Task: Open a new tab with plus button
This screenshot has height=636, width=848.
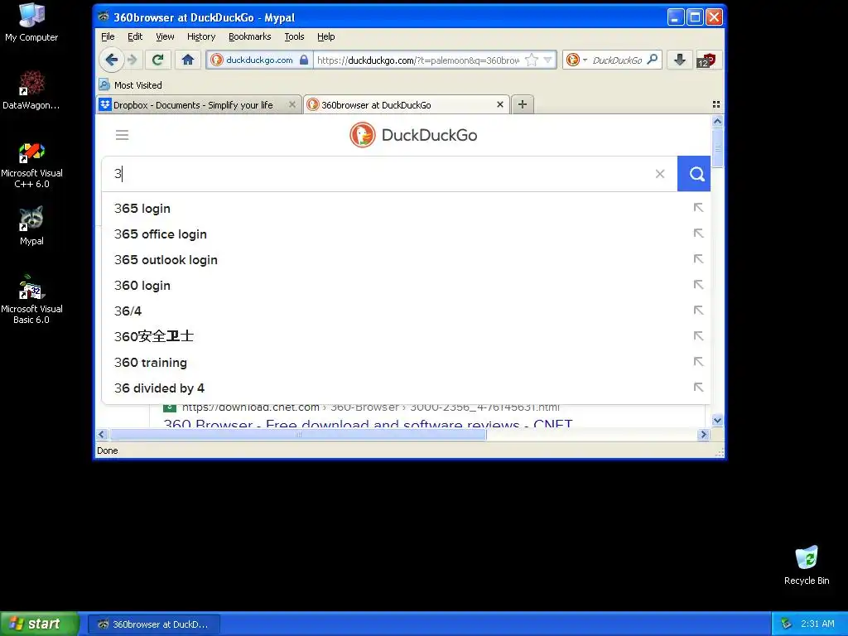Action: point(523,104)
